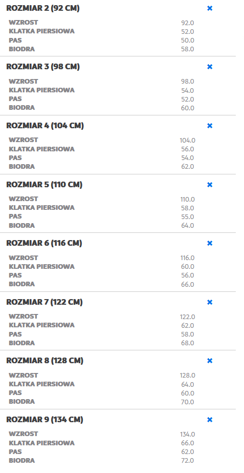Image resolution: width=244 pixels, height=473 pixels.
Task: Select the Rozmiar 9 (134 cm) heading
Action: pos(45,420)
